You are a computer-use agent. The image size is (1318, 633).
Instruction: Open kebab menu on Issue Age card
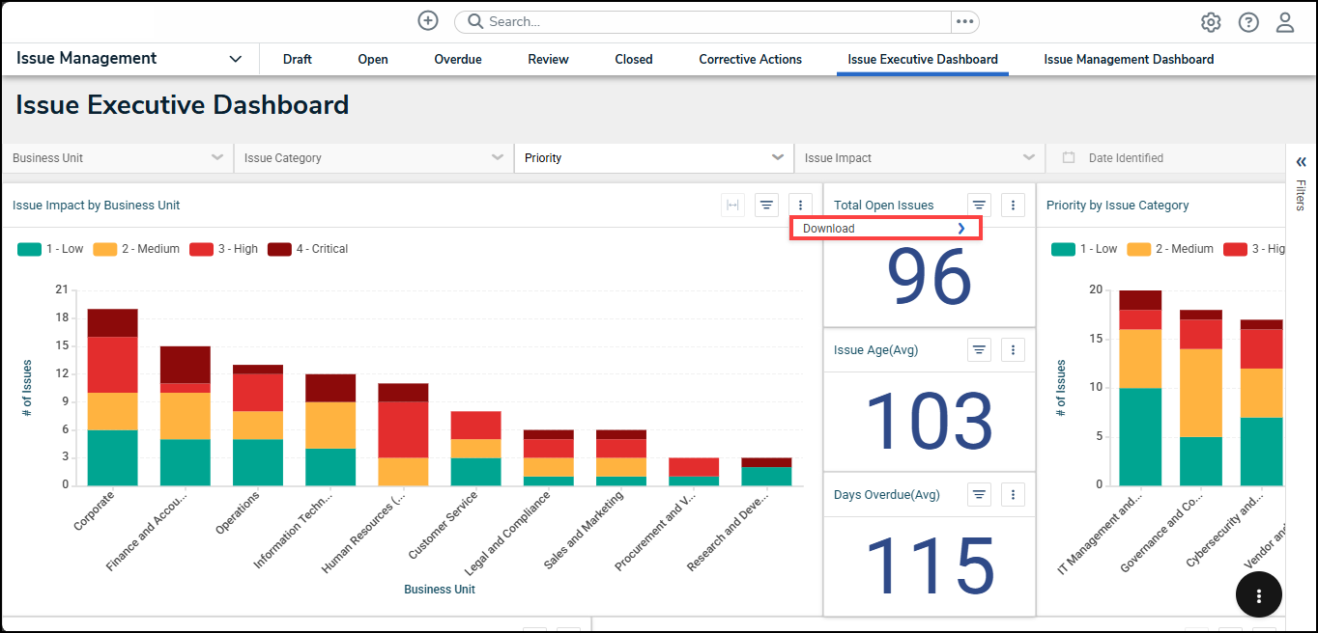pos(1012,349)
